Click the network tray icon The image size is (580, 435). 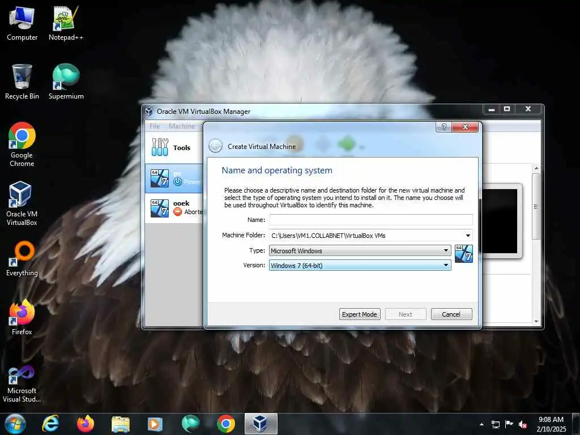click(x=495, y=424)
